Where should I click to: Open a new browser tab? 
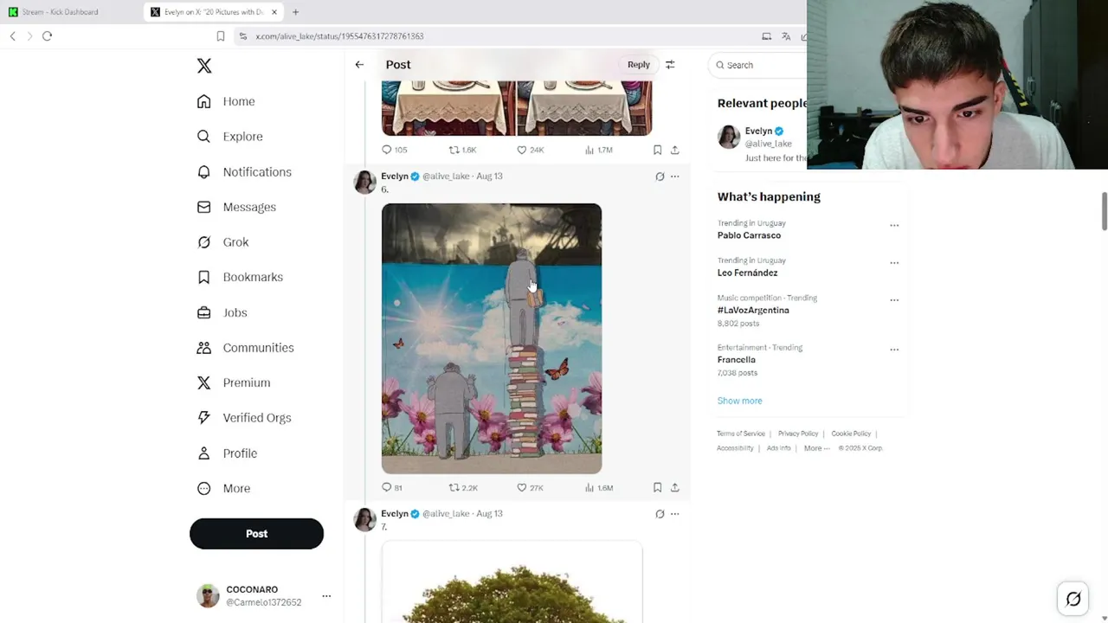click(295, 12)
